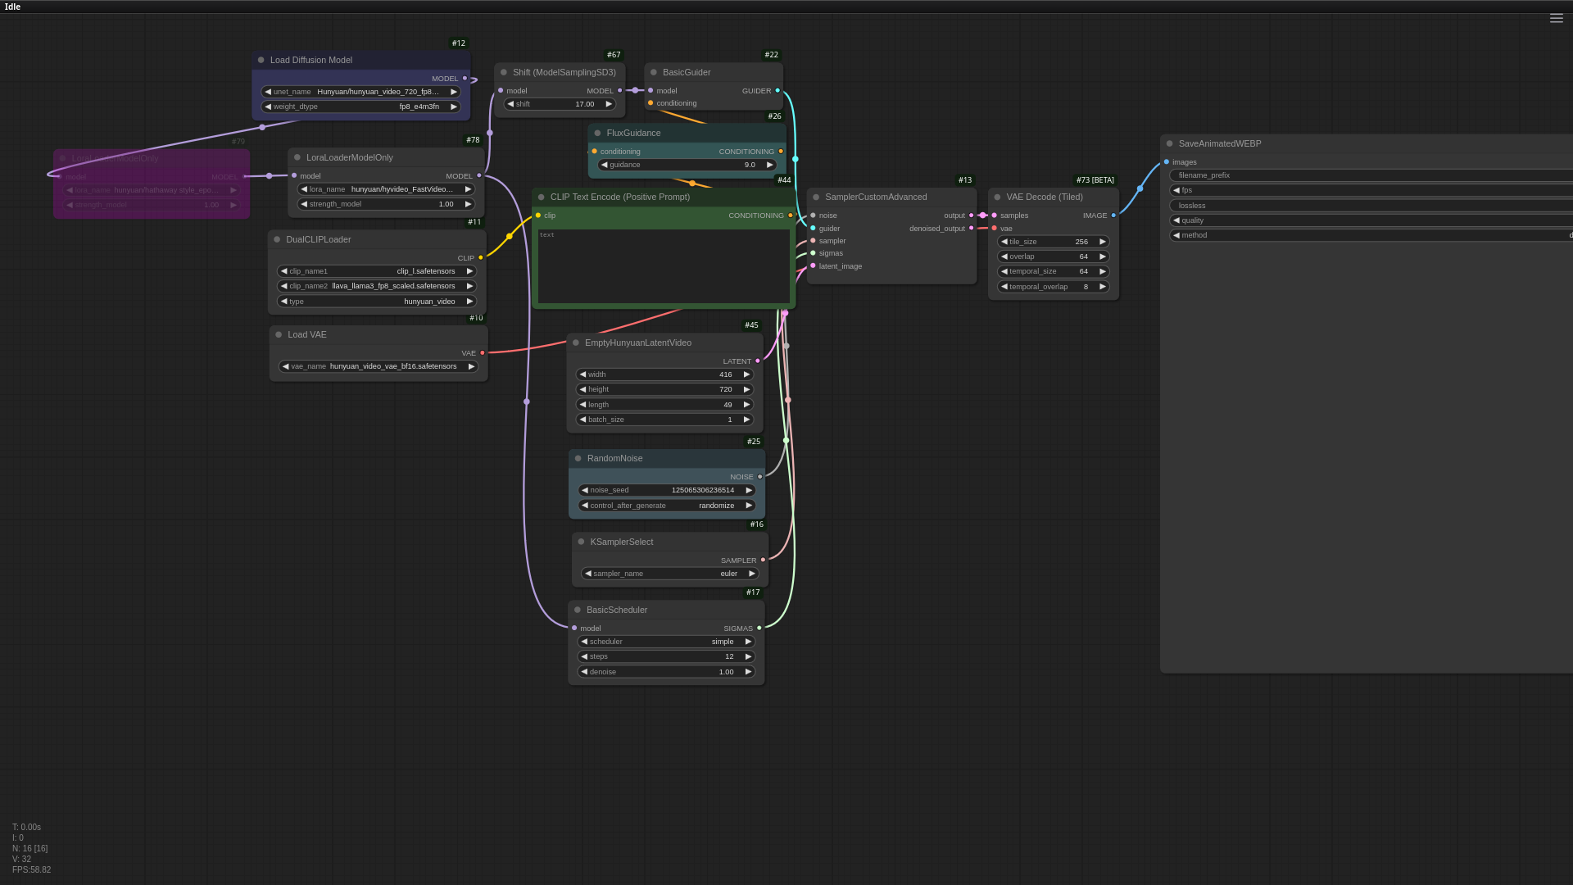Decrease guidance value with left arrow

click(x=604, y=165)
